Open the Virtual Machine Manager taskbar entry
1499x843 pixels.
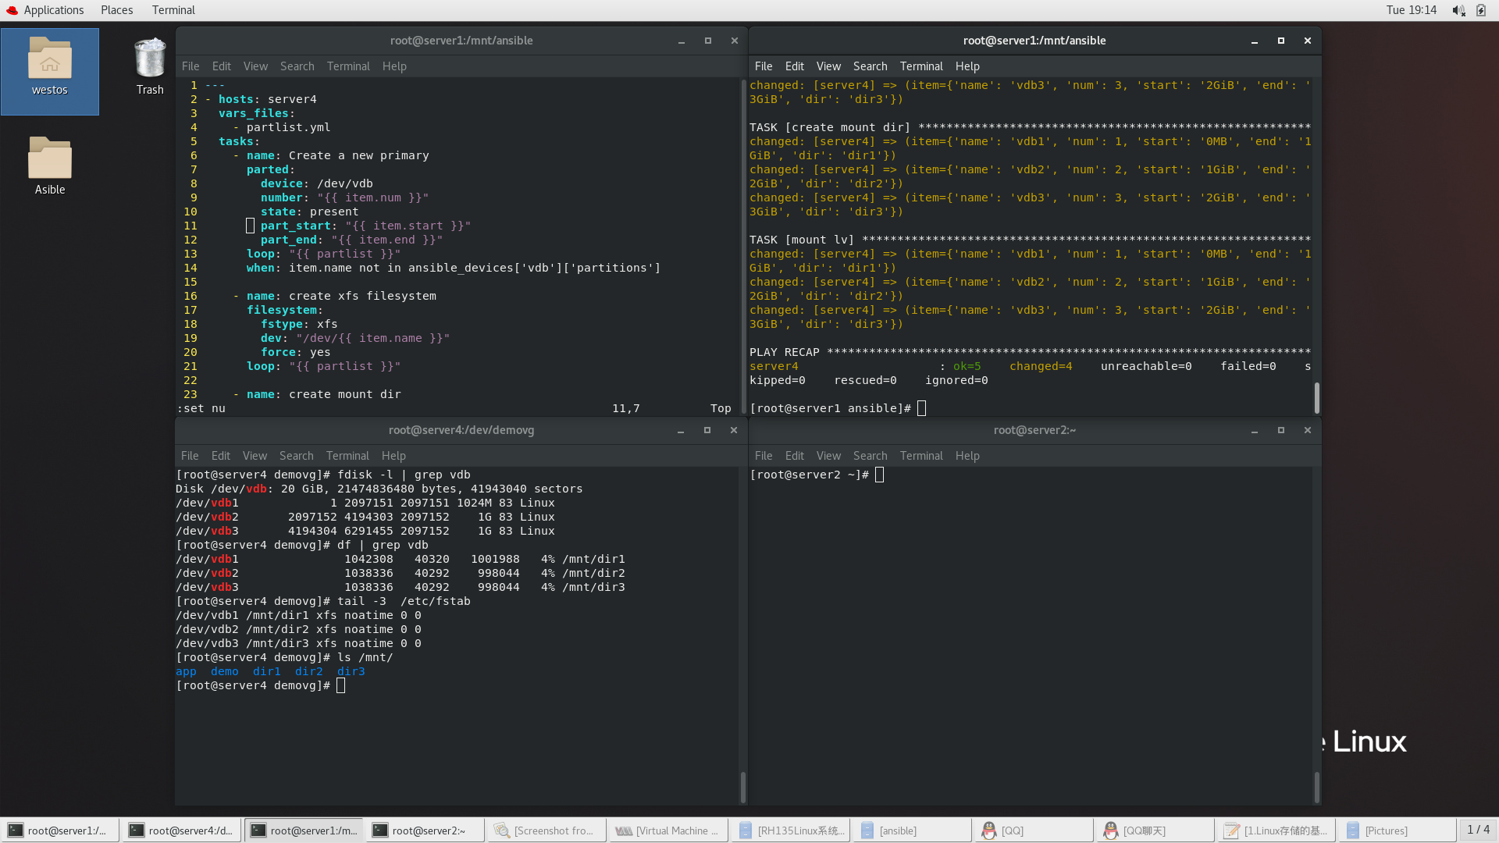pos(668,831)
